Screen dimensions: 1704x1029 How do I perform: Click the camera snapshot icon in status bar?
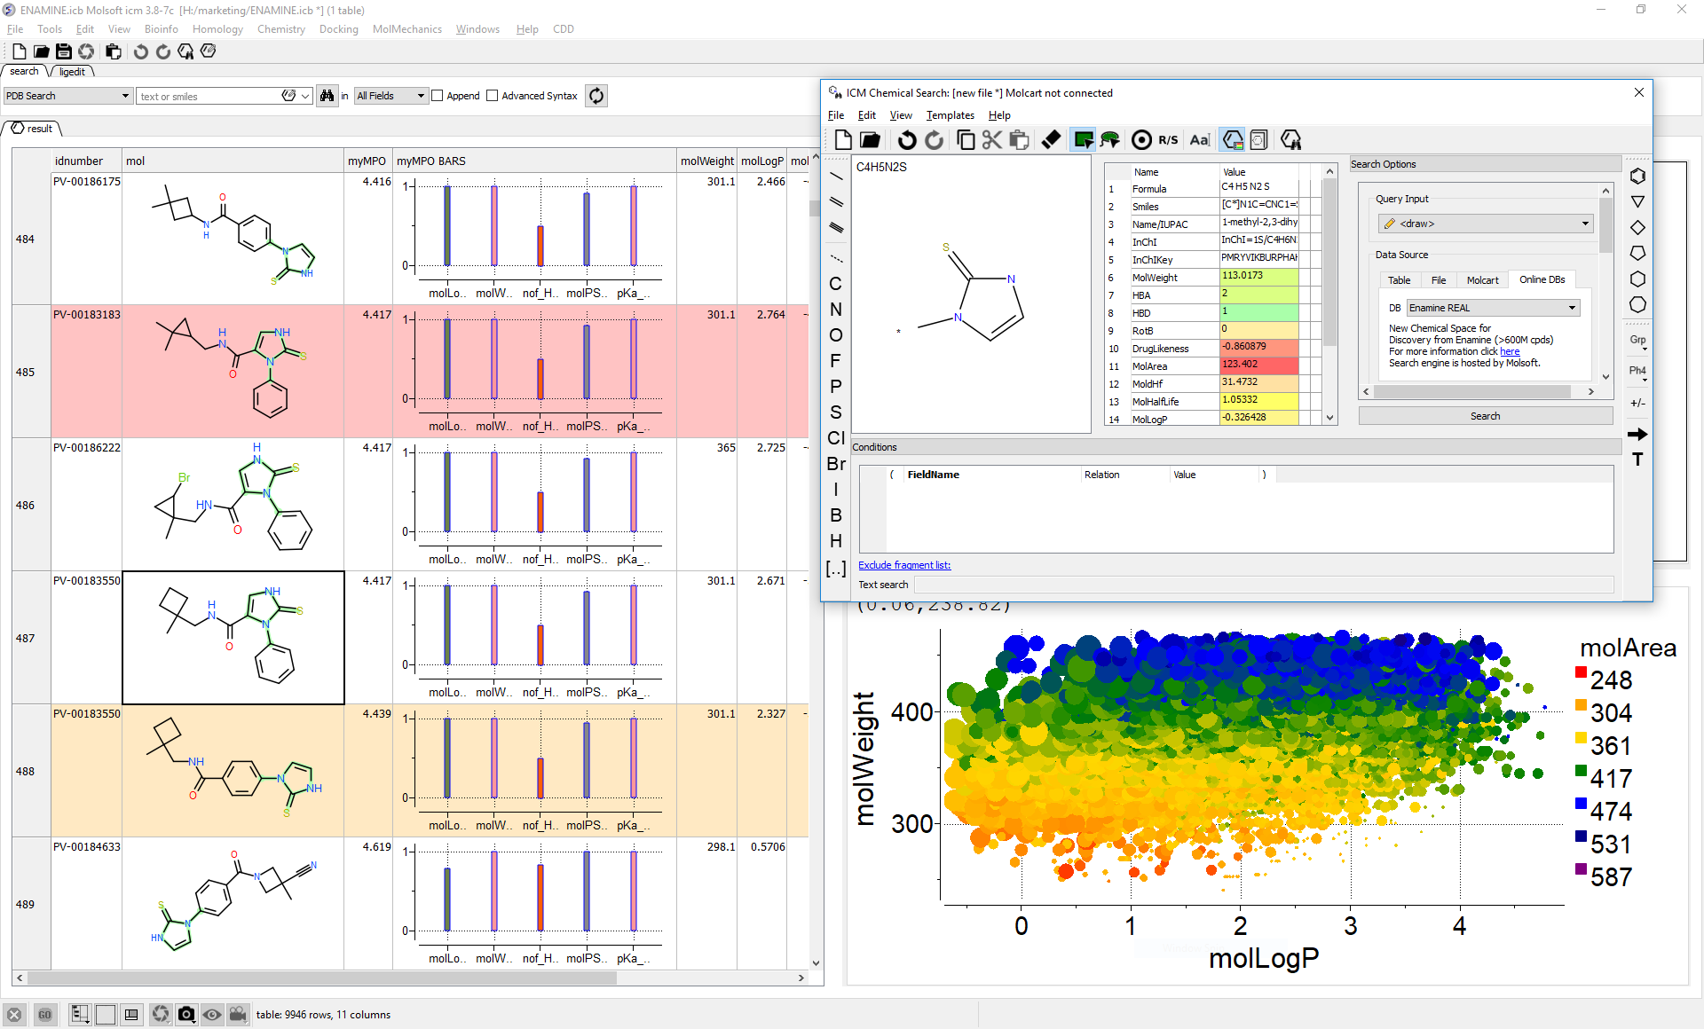tap(186, 1014)
